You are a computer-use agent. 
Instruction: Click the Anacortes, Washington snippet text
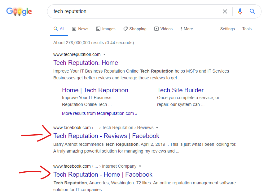tap(144, 186)
